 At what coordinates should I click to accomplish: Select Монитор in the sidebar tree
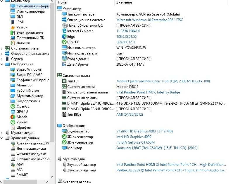point(24,85)
